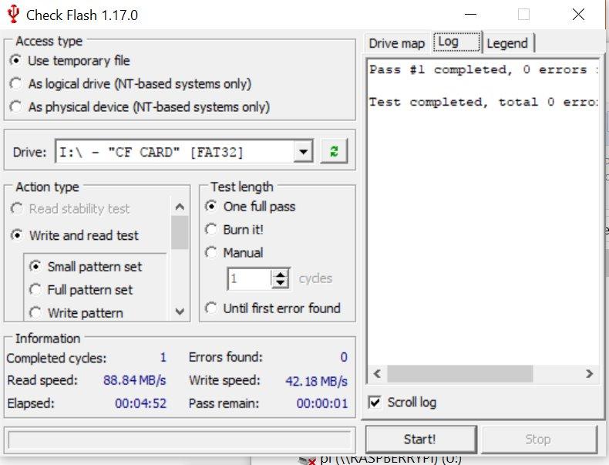
Task: Click the log horizontal scrollbar thumb
Action: (460, 374)
